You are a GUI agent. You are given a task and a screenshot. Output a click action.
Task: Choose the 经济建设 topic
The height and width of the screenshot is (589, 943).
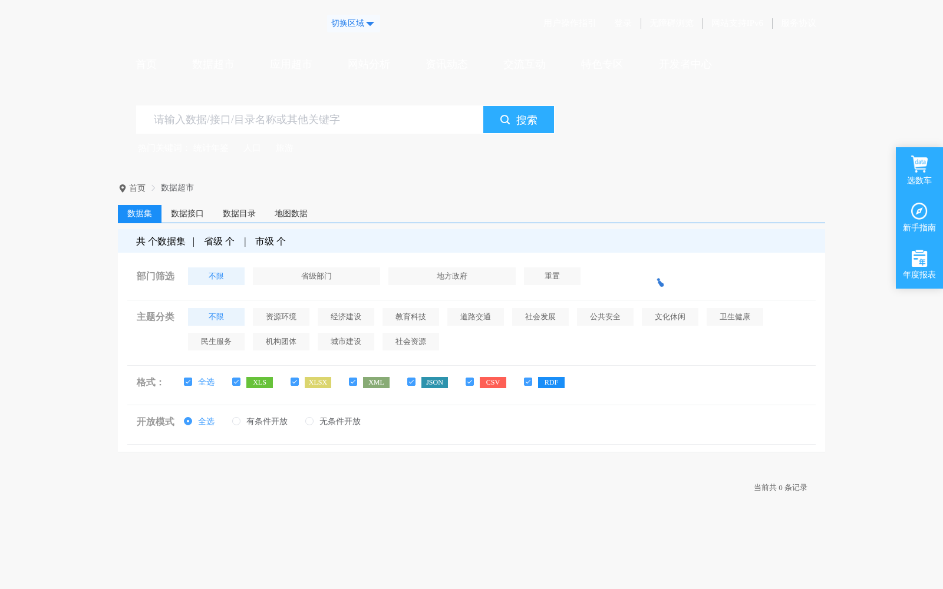(x=346, y=317)
